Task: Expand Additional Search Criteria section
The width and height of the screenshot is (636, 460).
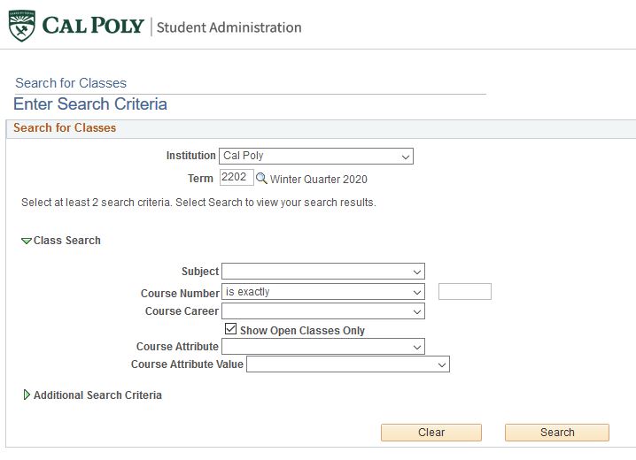Action: [x=27, y=395]
